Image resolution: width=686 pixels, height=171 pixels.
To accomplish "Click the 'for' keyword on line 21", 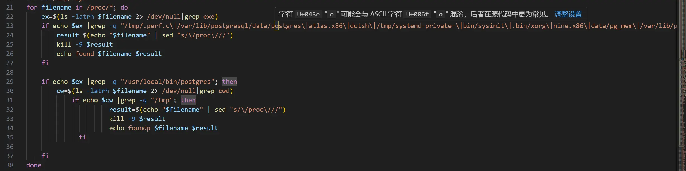I will pyautogui.click(x=32, y=7).
